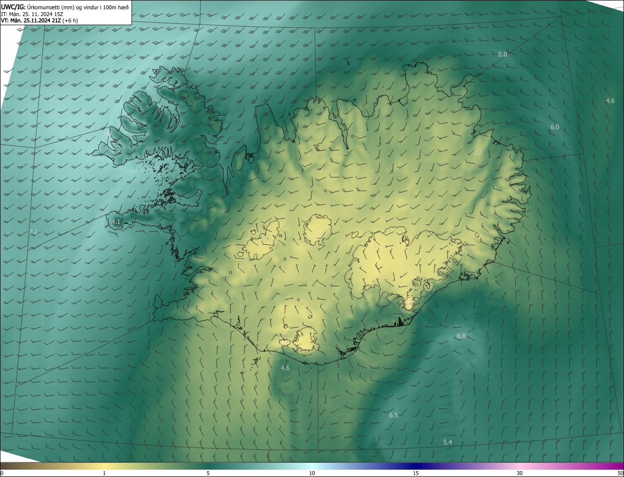Click the 1 tick on the color scale

104,473
